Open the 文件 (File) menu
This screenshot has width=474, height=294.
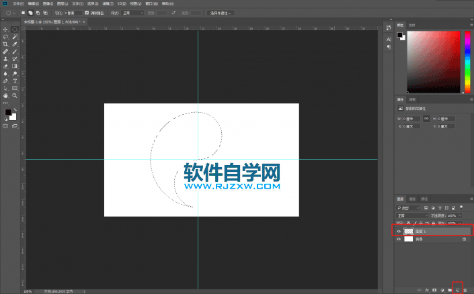(x=18, y=3)
